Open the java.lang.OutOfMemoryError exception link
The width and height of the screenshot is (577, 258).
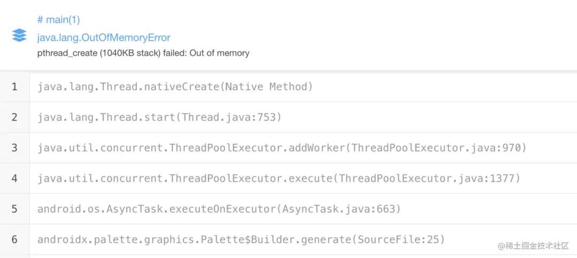coord(104,37)
